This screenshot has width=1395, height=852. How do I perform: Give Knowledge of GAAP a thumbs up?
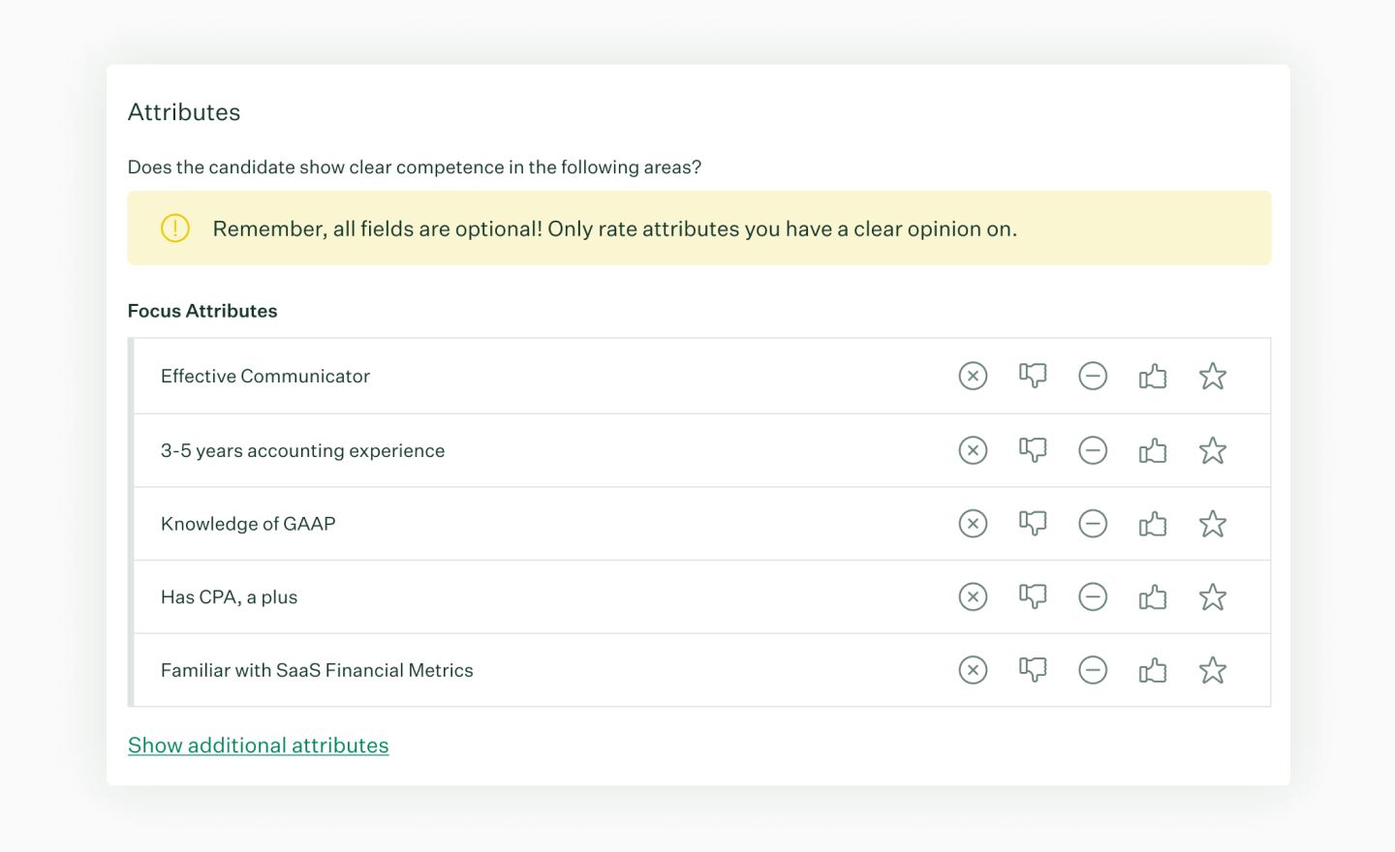pyautogui.click(x=1153, y=524)
